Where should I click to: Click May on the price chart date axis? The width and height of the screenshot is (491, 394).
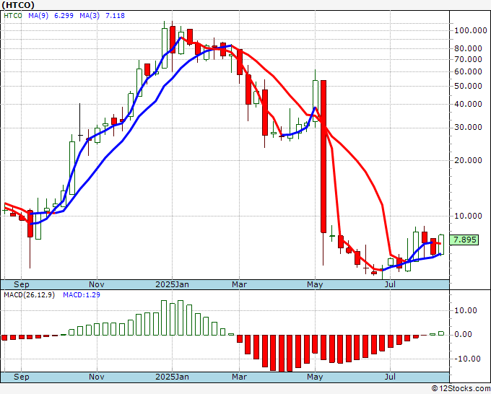pyautogui.click(x=315, y=284)
